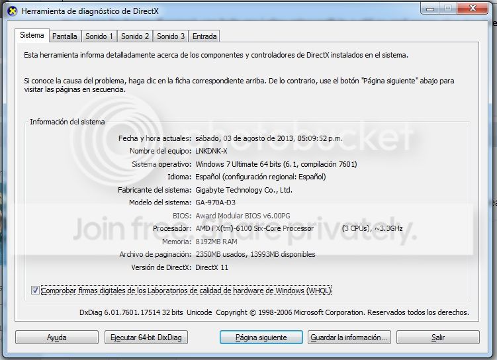Click the DirectX icon in the title bar
The width and height of the screenshot is (497, 360).
coord(11,11)
